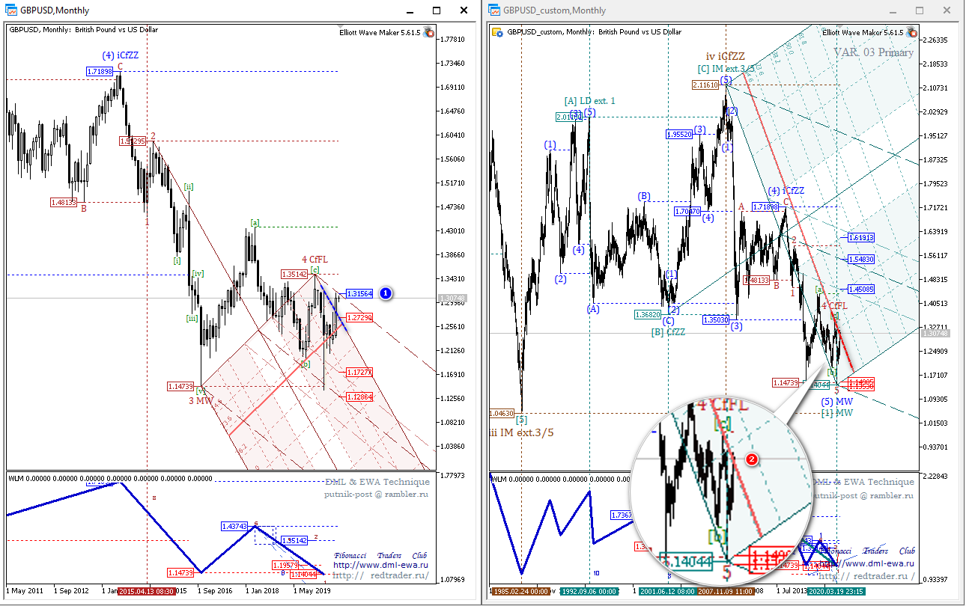
Task: Open the redtrader.ru link in GBPUSD chart
Action: (x=380, y=575)
